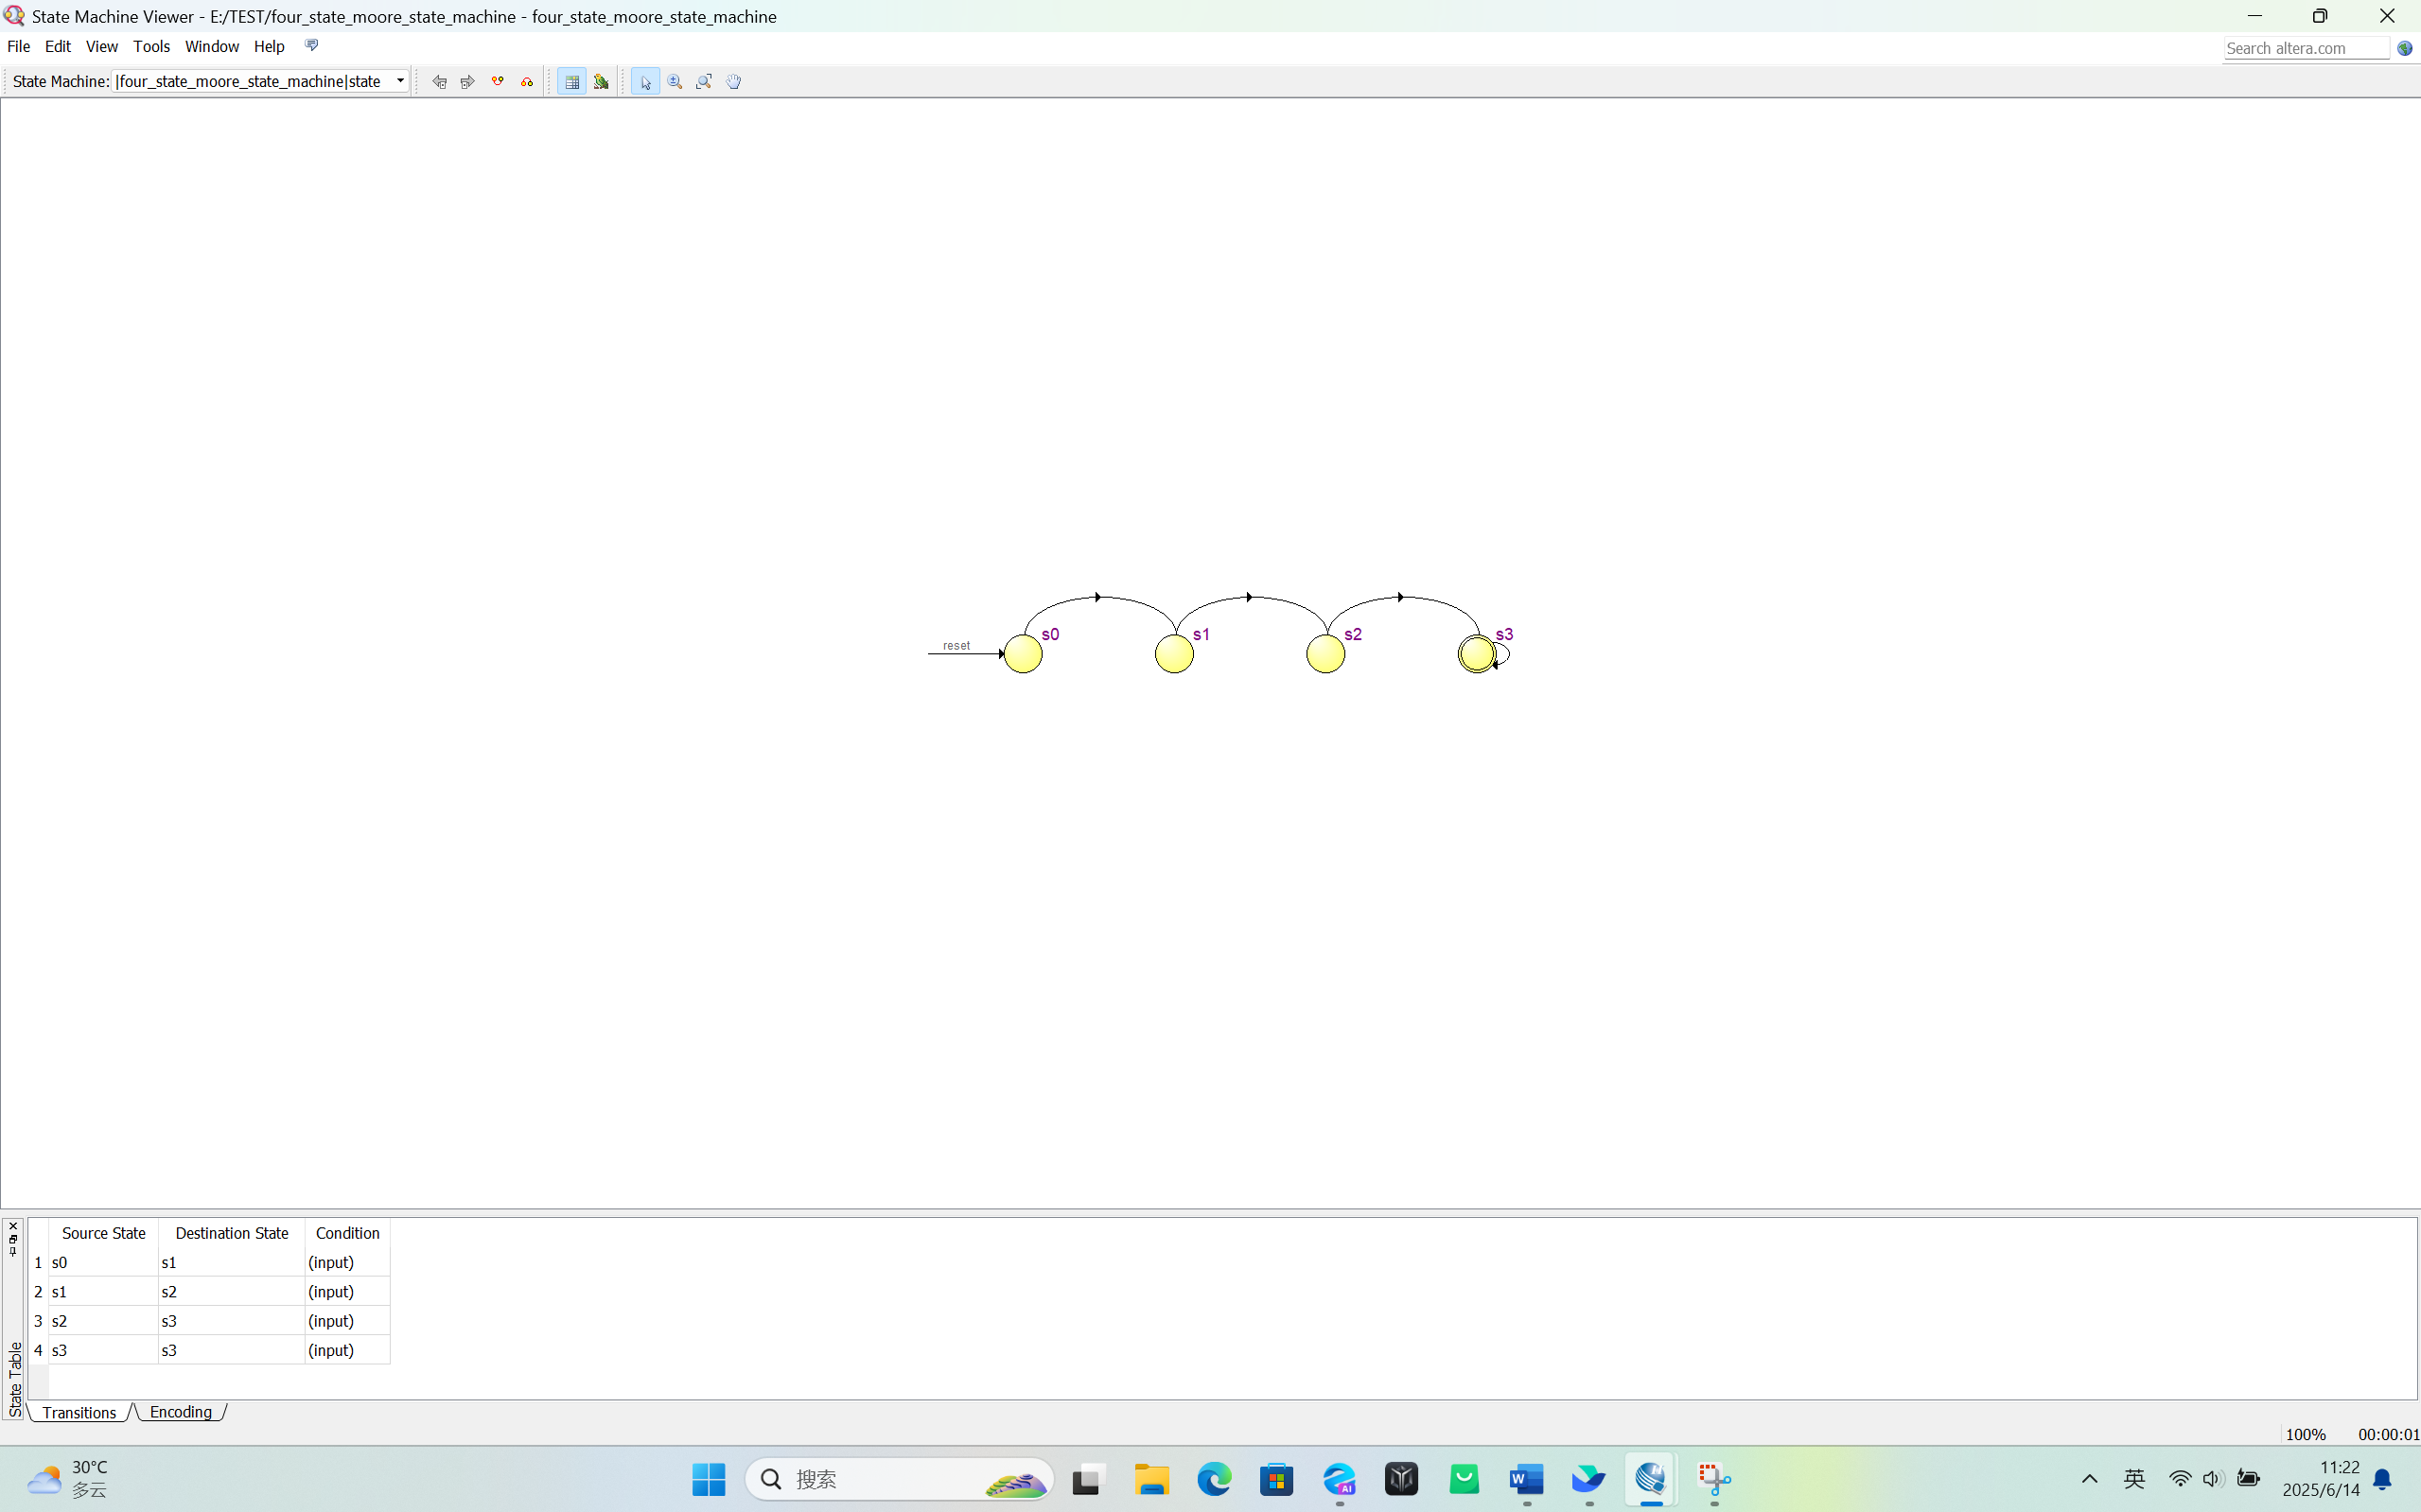Show hidden system tray icons chevron
Image resolution: width=2421 pixels, height=1512 pixels.
coord(2089,1479)
